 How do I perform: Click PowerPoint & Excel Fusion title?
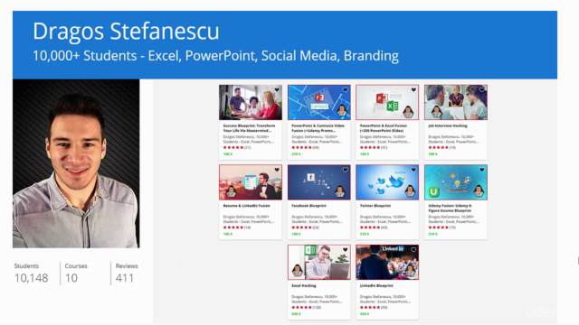pyautogui.click(x=384, y=128)
